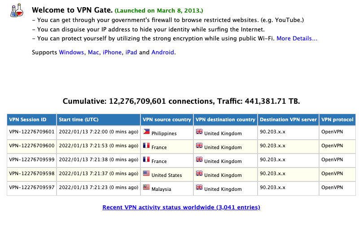This screenshot has width=359, height=225.
Task: Click UK flag in first table row
Action: click(199, 132)
